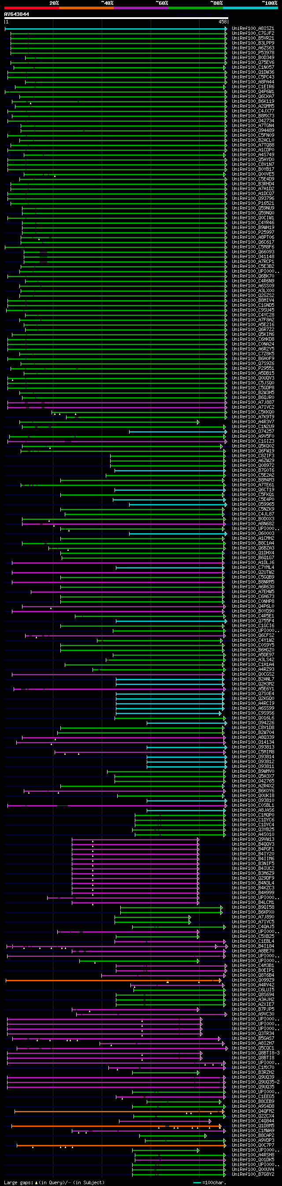This screenshot has width=282, height=1186.
Task: Select hit label UniRef100_Q755F4
Action: [253, 621]
